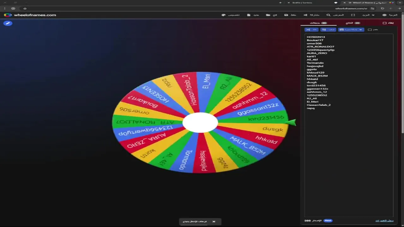Click the browser forward arrow
404x227 pixels.
click(391, 9)
